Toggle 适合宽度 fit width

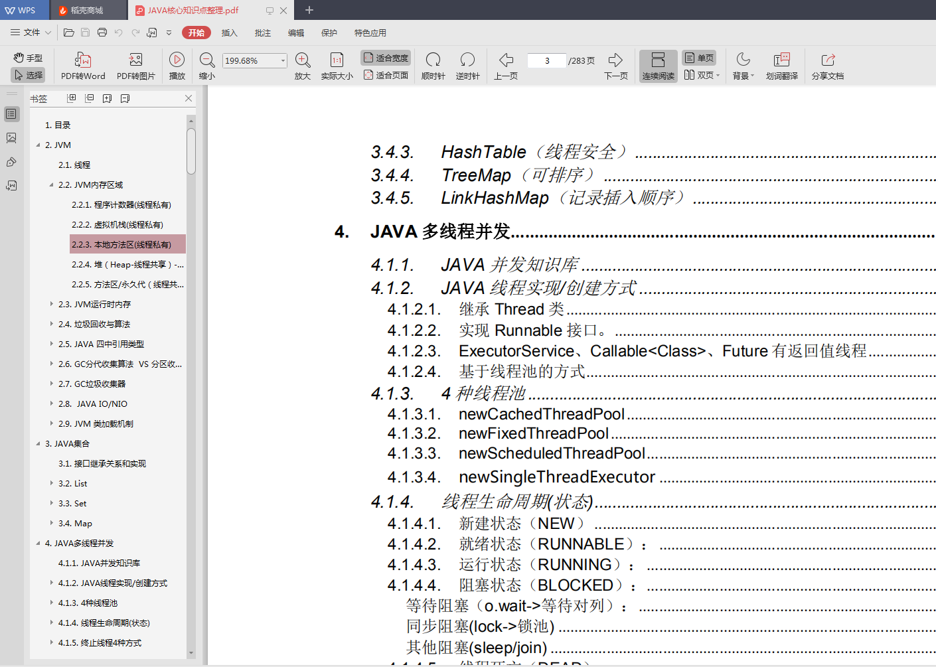[x=386, y=58]
